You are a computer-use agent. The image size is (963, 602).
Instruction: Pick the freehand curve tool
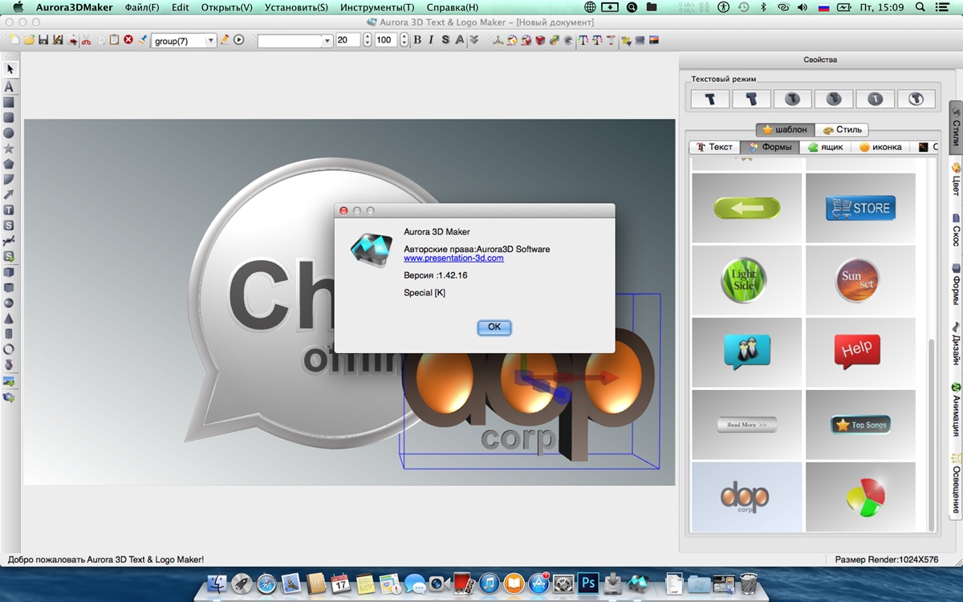tap(10, 241)
